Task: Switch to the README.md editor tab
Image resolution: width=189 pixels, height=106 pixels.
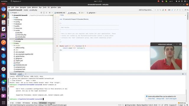Action: point(61,13)
